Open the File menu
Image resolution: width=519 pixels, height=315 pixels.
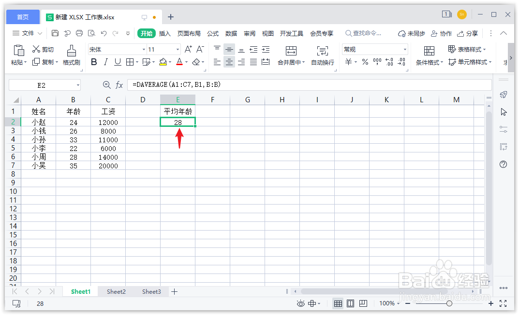[x=27, y=33]
